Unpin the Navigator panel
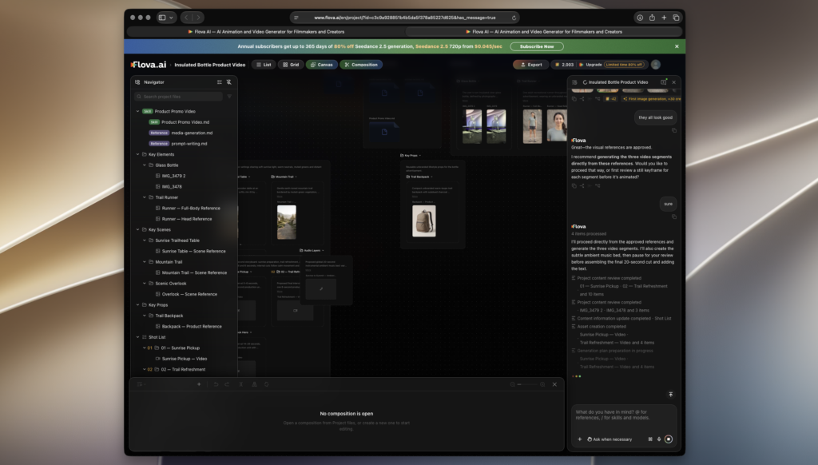The image size is (818, 465). [x=228, y=82]
